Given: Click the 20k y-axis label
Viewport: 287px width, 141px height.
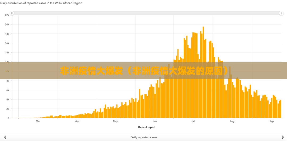Looking at the screenshot, I should click(7, 24).
